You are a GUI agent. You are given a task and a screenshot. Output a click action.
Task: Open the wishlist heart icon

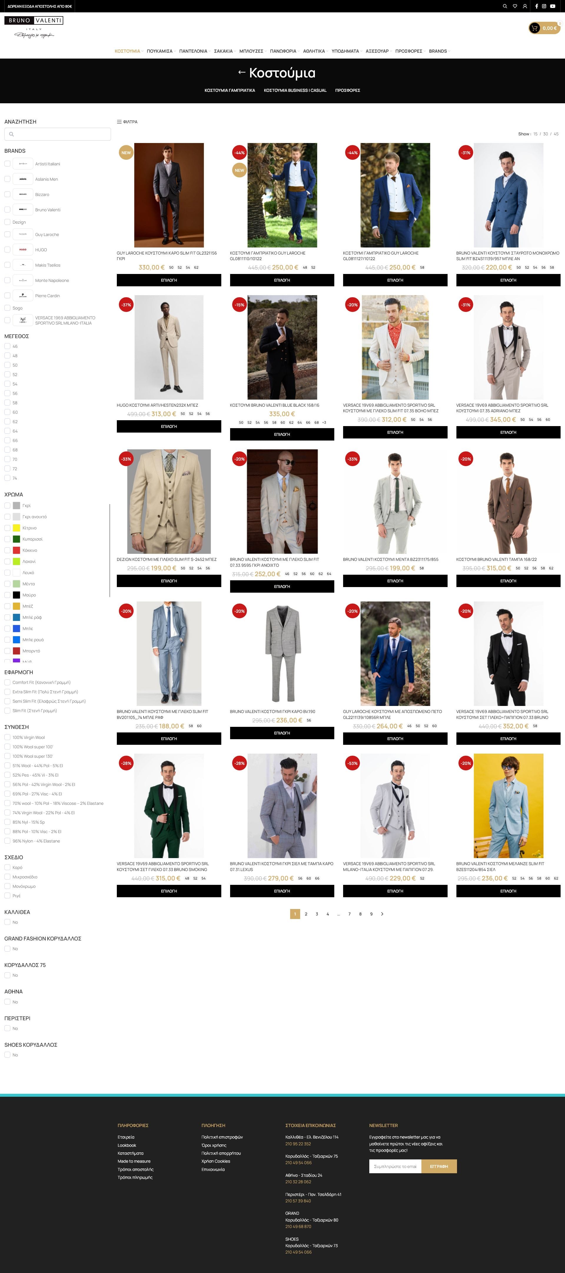click(515, 6)
